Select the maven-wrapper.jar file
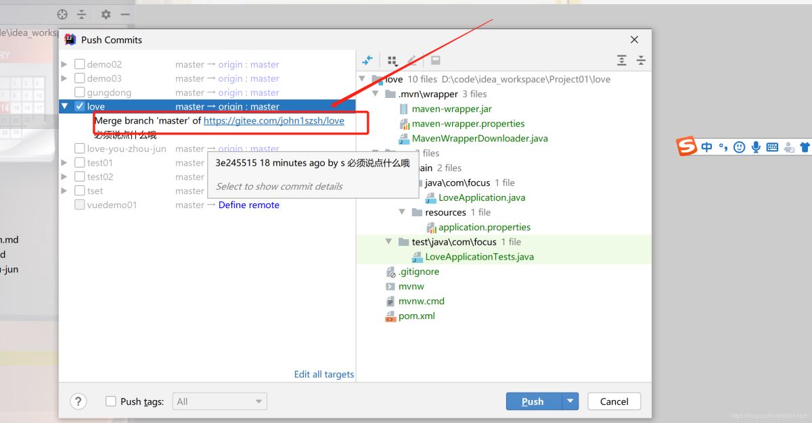The height and width of the screenshot is (423, 812). pyautogui.click(x=451, y=109)
